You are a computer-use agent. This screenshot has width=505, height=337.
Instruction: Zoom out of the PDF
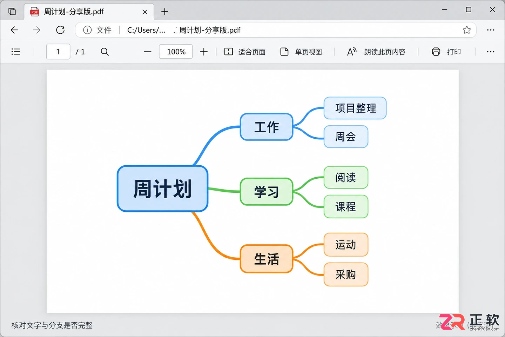tap(148, 52)
